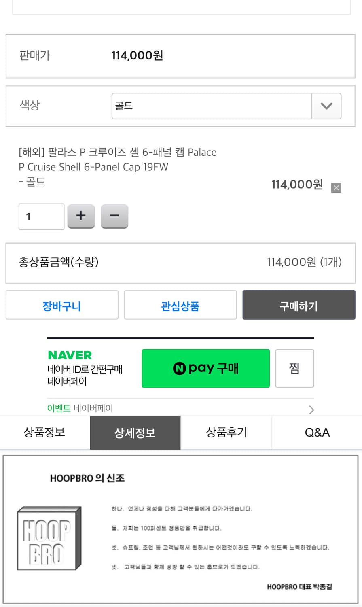Switch to the 상세정보 tab

tap(135, 433)
